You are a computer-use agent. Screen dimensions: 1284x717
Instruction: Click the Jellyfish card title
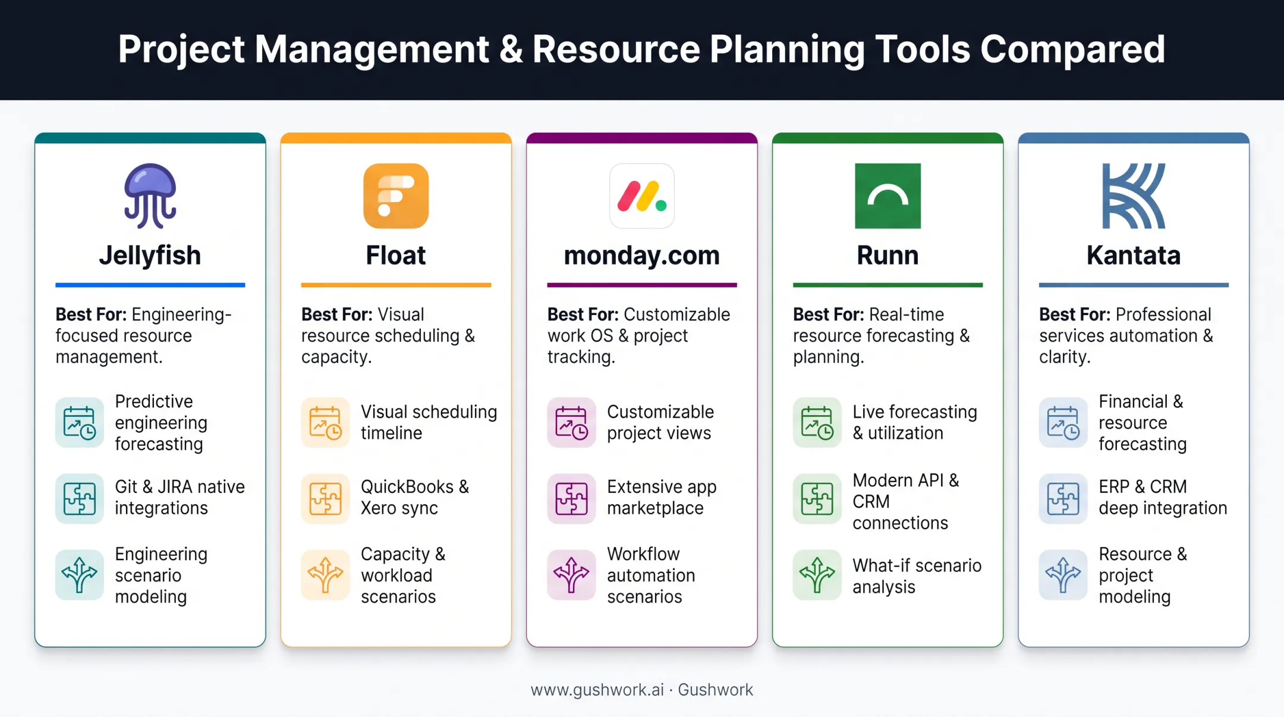coord(150,256)
